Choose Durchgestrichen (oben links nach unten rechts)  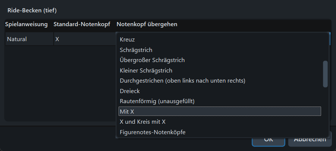(182, 80)
